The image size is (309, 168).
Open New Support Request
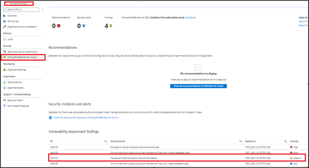(x=18, y=106)
